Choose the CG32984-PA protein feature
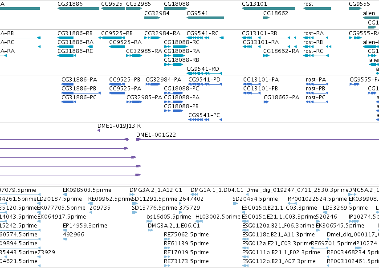The height and width of the screenshot is (268, 379). pos(163,80)
